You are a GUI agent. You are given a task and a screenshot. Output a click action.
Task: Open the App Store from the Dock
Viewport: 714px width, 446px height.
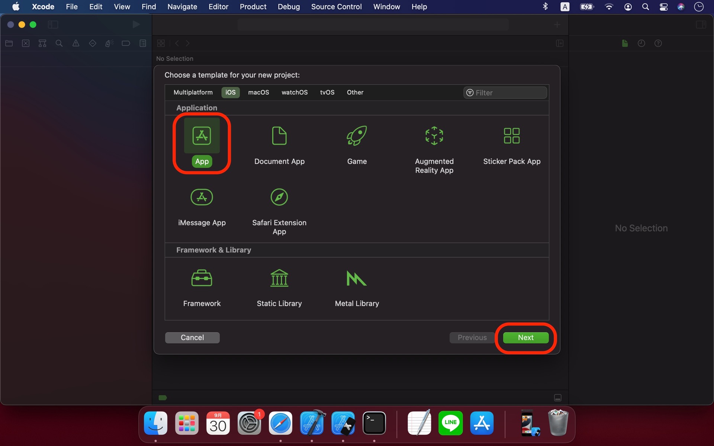click(x=482, y=423)
